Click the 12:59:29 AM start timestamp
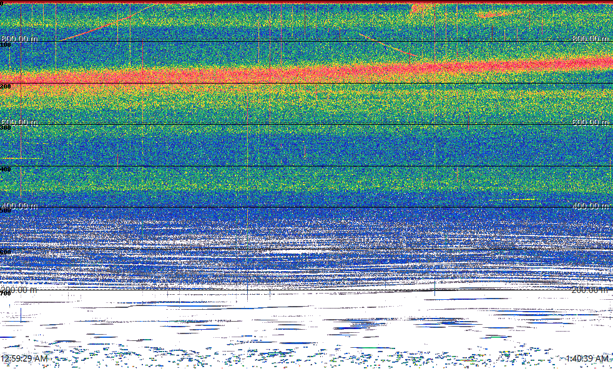 click(24, 358)
